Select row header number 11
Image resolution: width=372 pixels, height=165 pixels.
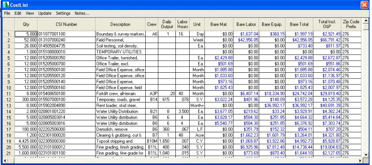click(9, 93)
